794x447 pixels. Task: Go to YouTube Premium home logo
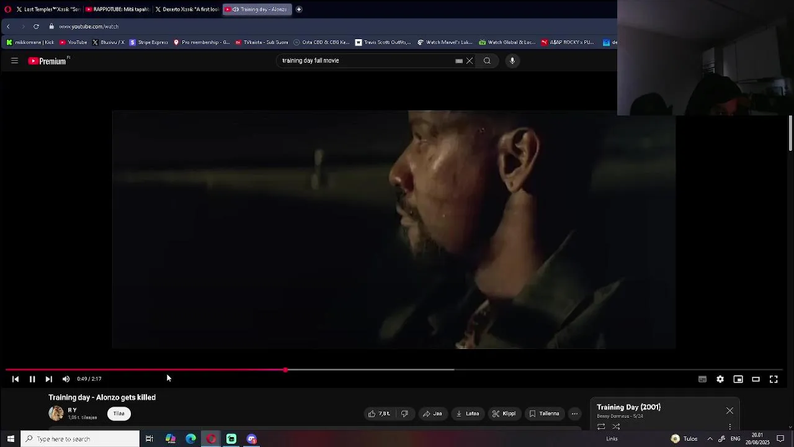click(47, 61)
